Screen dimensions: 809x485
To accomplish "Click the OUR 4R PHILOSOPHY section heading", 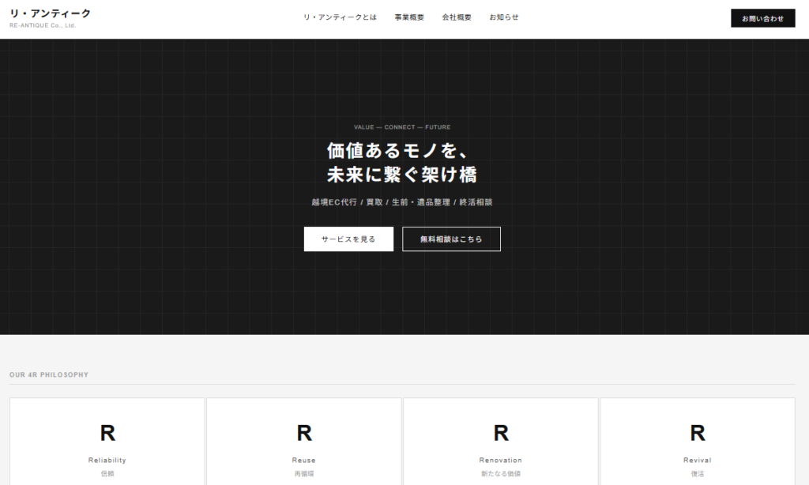I will pos(49,374).
